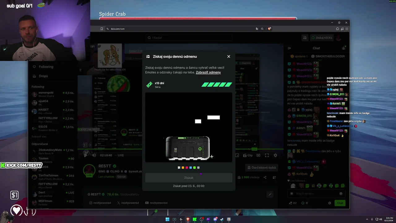
Task: Edit the channel info pencil icon
Action: point(270,194)
